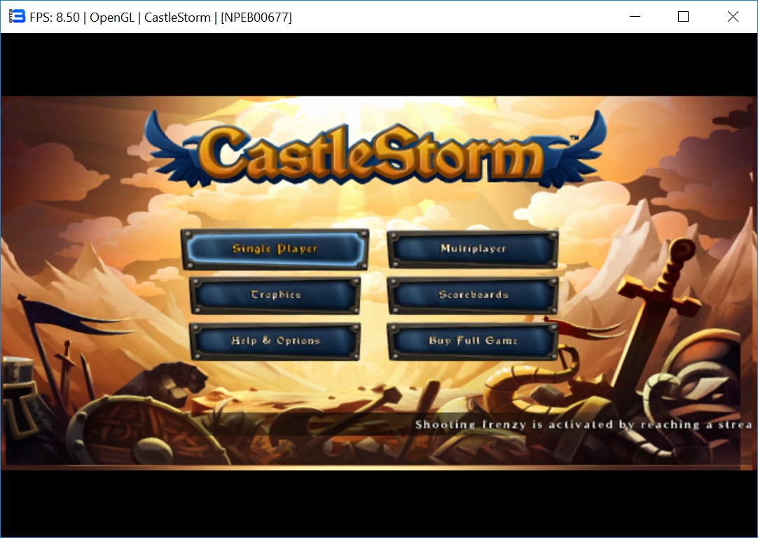Screen dimensions: 758x538
Task: Select the Single Player button
Action: 275,249
